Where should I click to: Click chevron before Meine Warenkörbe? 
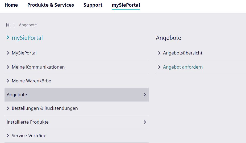click(x=8, y=81)
